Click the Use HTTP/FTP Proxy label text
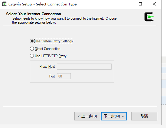This screenshot has height=128, width=166. [x=51, y=56]
